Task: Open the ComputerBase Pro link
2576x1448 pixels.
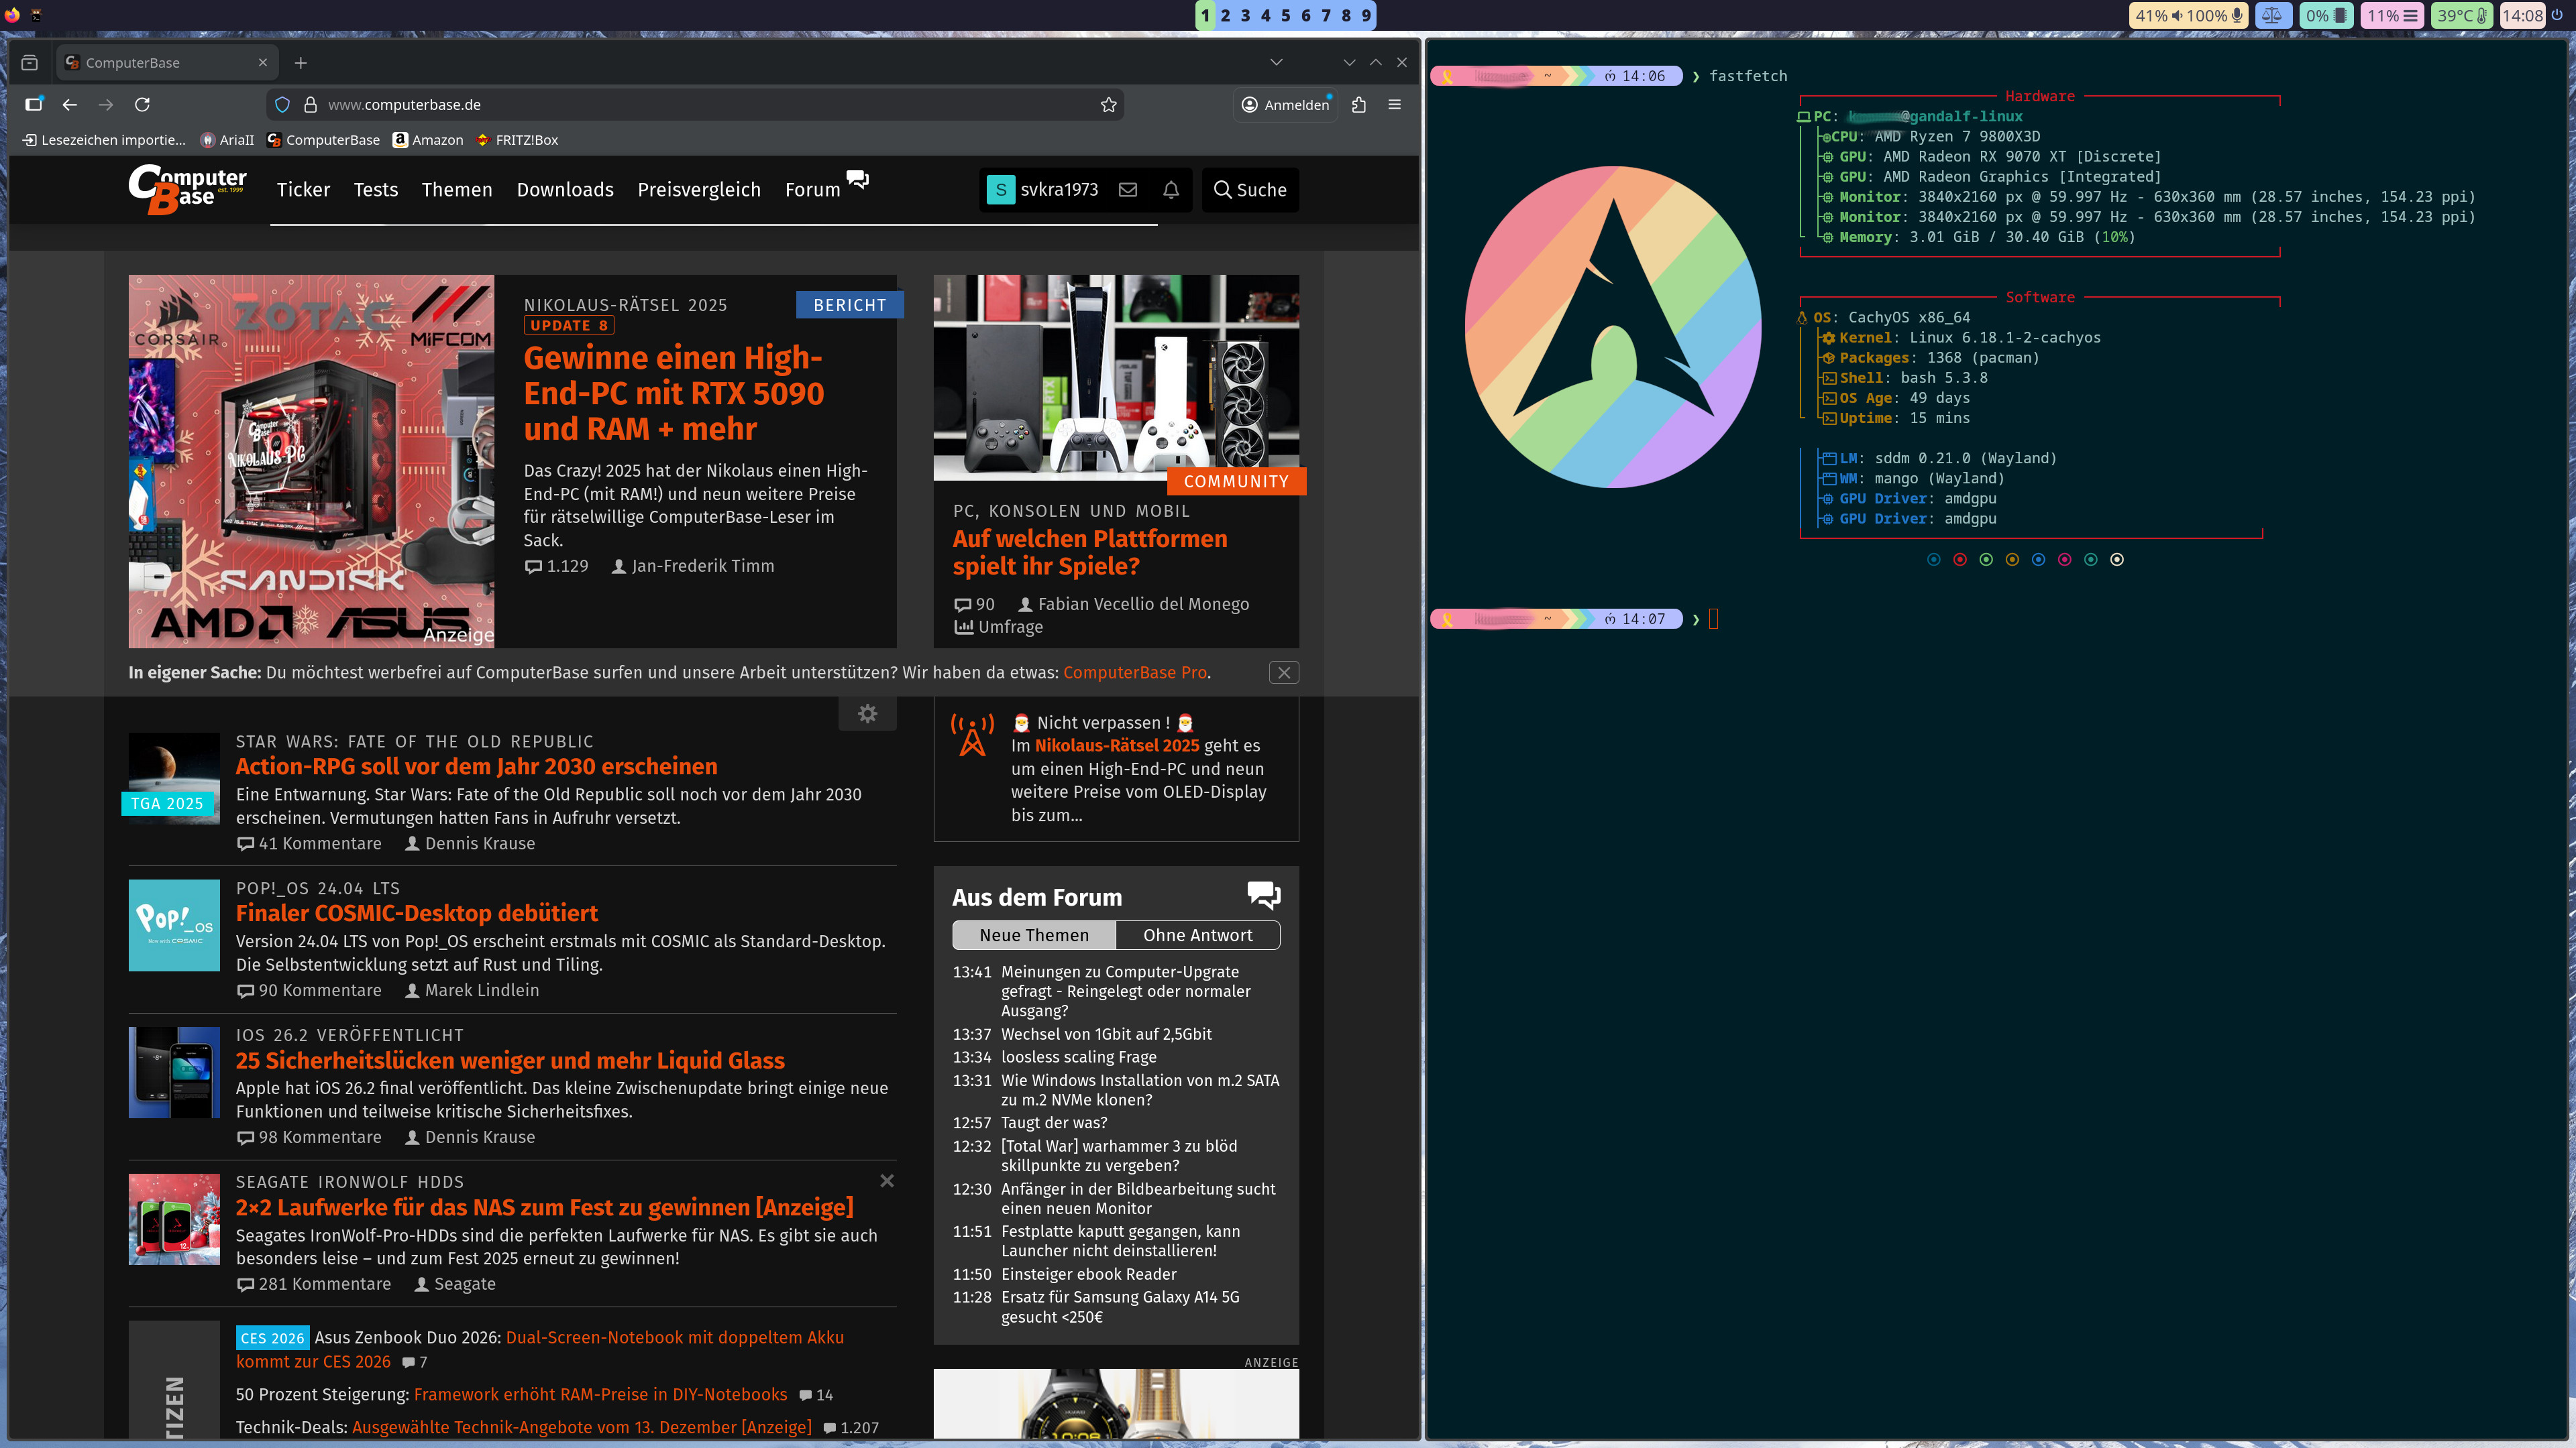Action: pyautogui.click(x=1134, y=672)
